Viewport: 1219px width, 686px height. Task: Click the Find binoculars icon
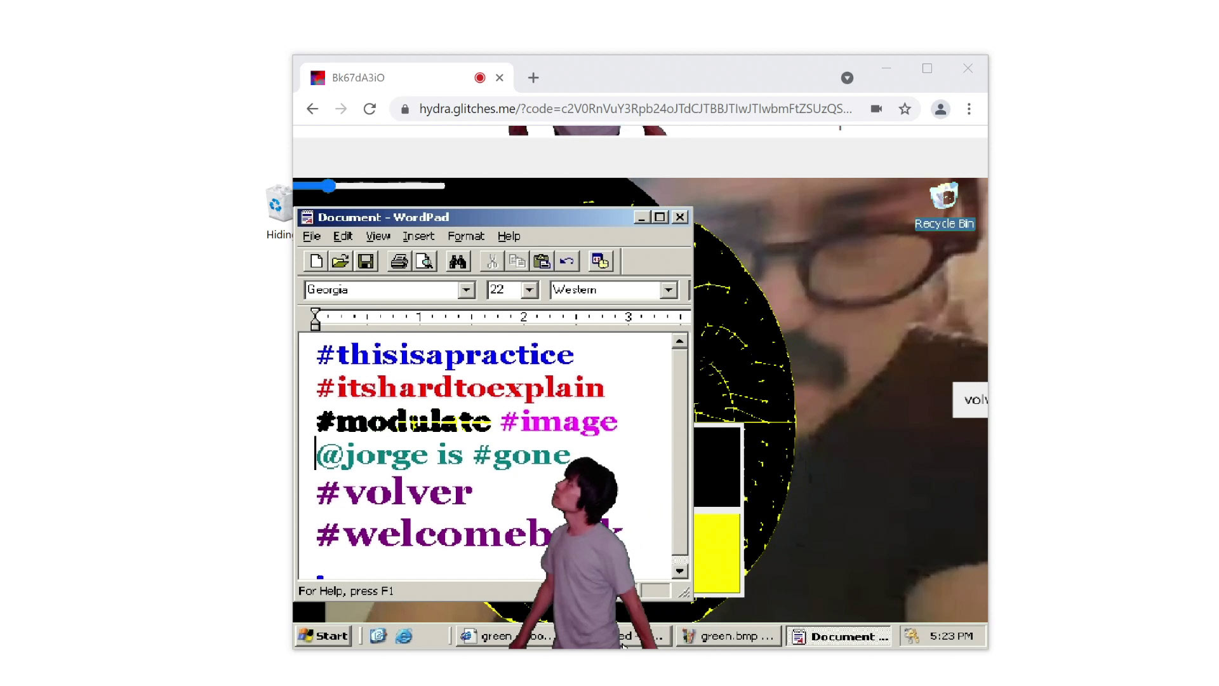click(458, 261)
